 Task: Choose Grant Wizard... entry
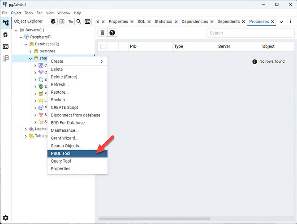(x=77, y=138)
